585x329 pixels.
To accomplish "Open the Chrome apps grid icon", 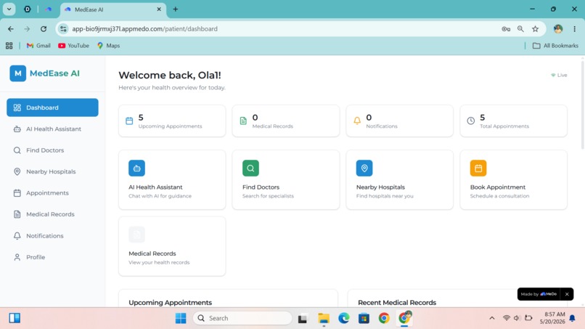I will [x=9, y=46].
